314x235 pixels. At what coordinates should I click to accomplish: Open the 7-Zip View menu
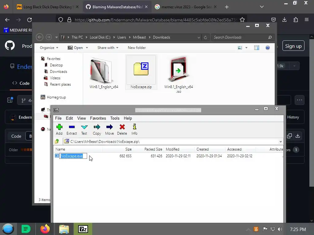tap(82, 118)
